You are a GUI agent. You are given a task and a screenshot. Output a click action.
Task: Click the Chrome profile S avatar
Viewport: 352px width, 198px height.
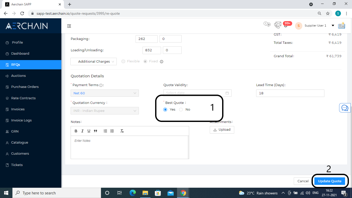tap(338, 13)
